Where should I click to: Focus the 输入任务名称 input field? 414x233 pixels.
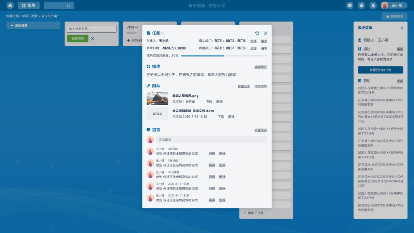tap(91, 28)
